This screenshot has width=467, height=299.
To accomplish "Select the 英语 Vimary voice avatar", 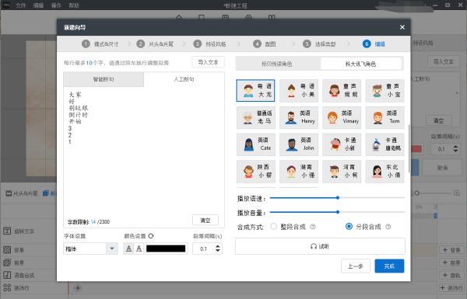I will point(342,117).
